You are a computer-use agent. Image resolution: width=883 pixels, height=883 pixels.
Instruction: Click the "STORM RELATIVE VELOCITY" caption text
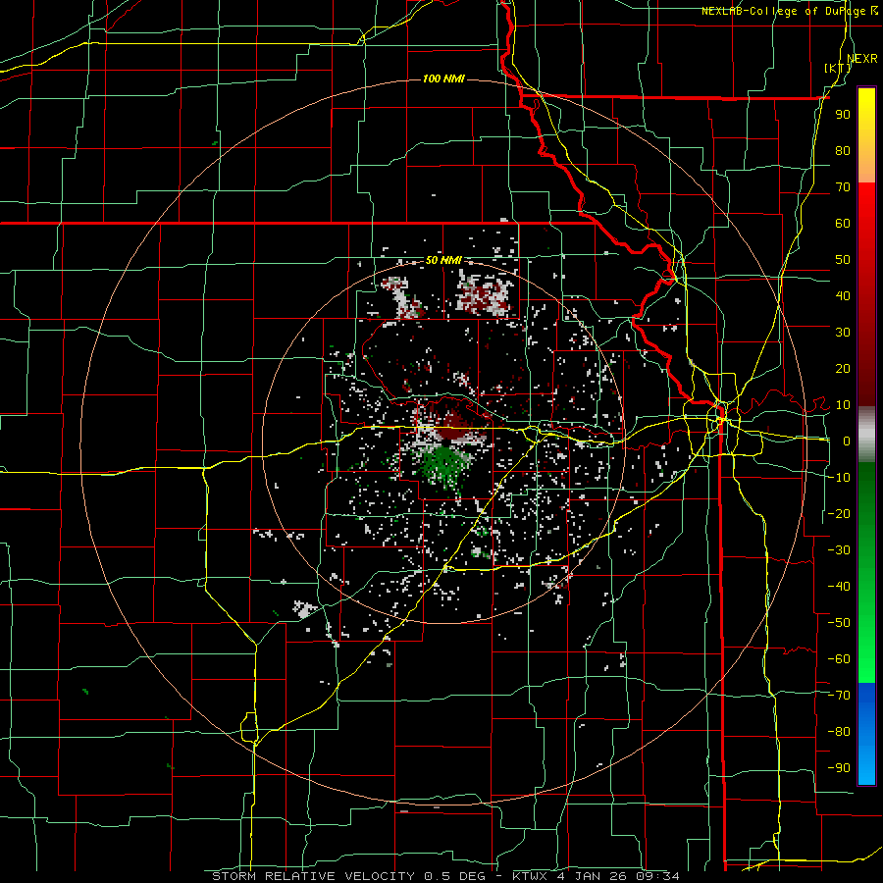click(313, 876)
